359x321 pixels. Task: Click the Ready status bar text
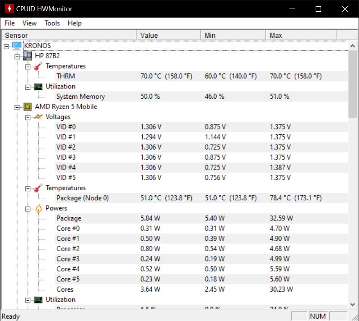coord(11,316)
